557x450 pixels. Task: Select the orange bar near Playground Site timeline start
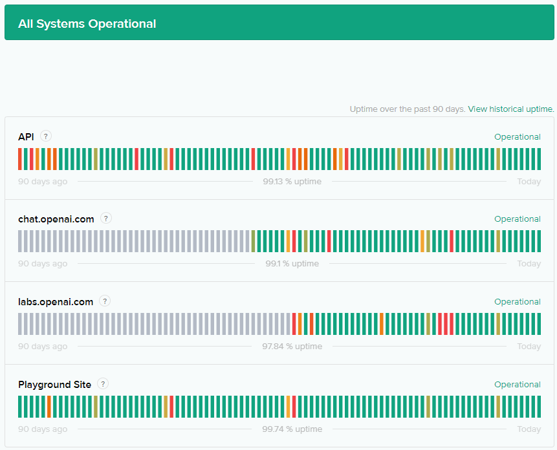click(x=49, y=407)
